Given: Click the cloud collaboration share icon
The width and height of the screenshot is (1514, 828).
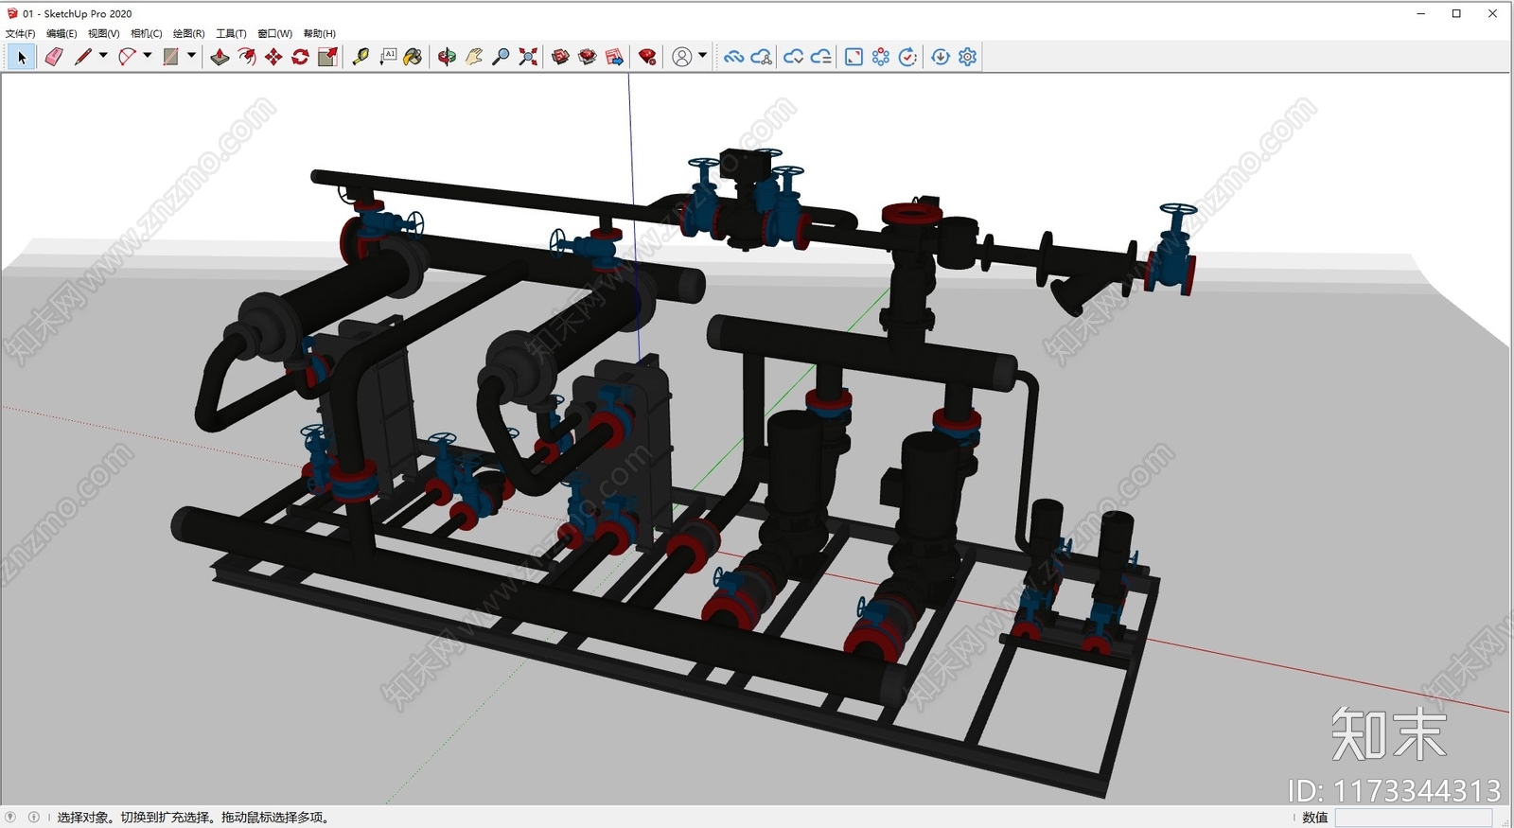Looking at the screenshot, I should 762,58.
